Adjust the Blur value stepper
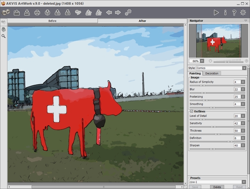The width and height of the screenshot is (250, 189). click(x=243, y=90)
